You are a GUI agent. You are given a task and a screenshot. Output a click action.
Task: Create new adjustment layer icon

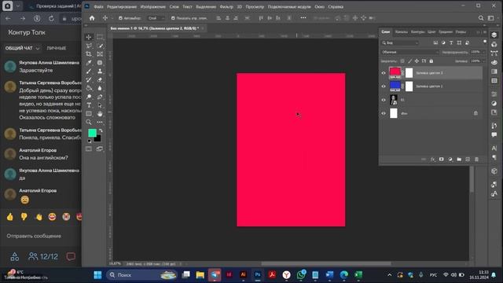tap(450, 160)
